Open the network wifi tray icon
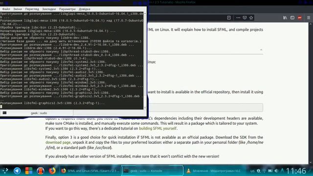The width and height of the screenshot is (313, 176). [264, 171]
